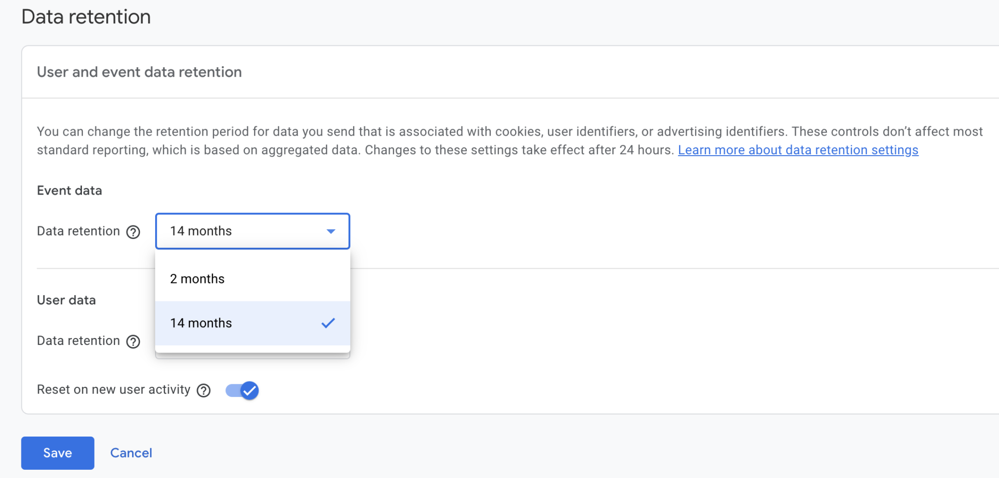This screenshot has height=478, width=999.
Task: Click the Event data retention help icon
Action: (132, 232)
